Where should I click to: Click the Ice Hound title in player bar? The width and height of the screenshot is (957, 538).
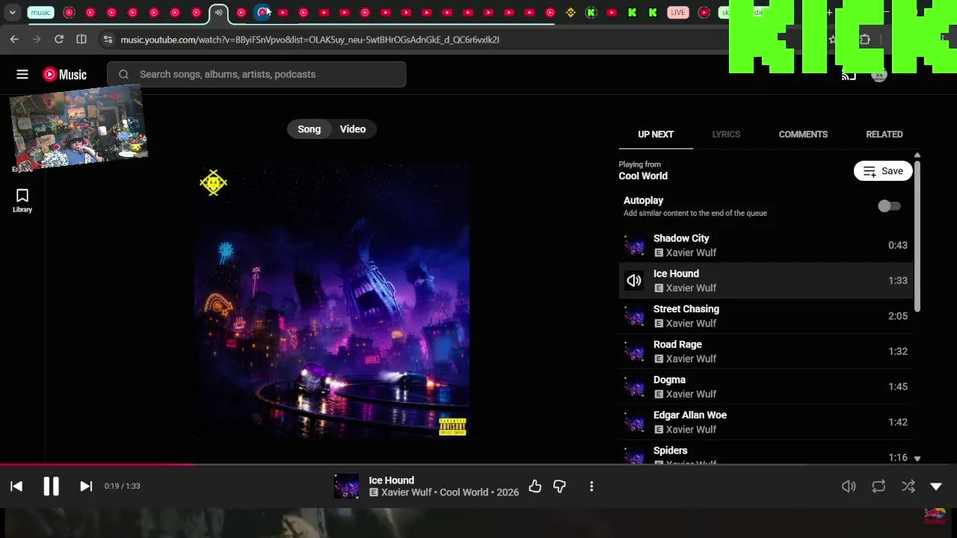pos(391,480)
